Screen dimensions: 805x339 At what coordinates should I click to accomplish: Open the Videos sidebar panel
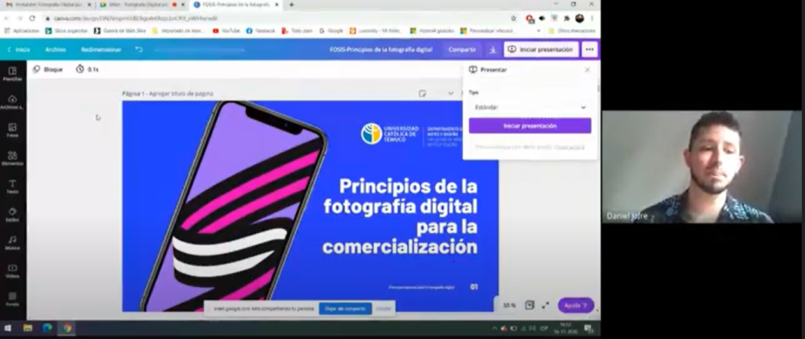tap(12, 270)
